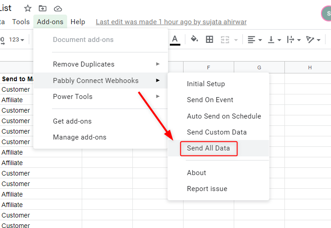Open the 123 number format dropdown
The height and width of the screenshot is (228, 331).
pyautogui.click(x=16, y=40)
